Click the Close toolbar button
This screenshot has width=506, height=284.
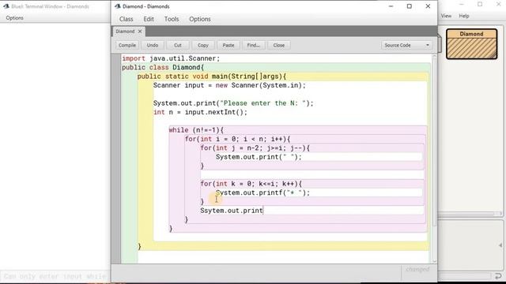(x=279, y=45)
